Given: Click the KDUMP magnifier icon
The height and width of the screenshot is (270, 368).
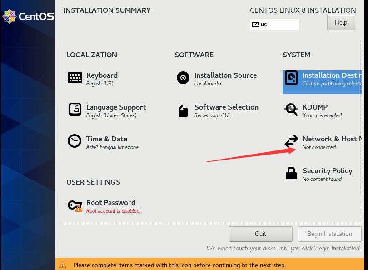Looking at the screenshot, I should 291,110.
